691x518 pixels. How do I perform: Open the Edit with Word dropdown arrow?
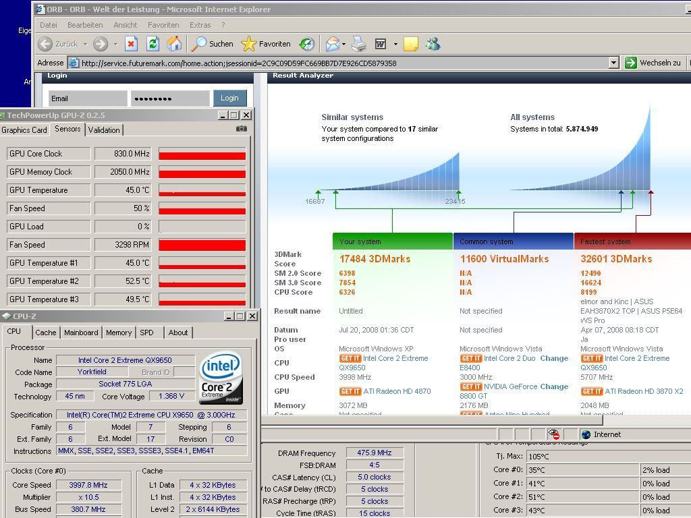point(395,44)
